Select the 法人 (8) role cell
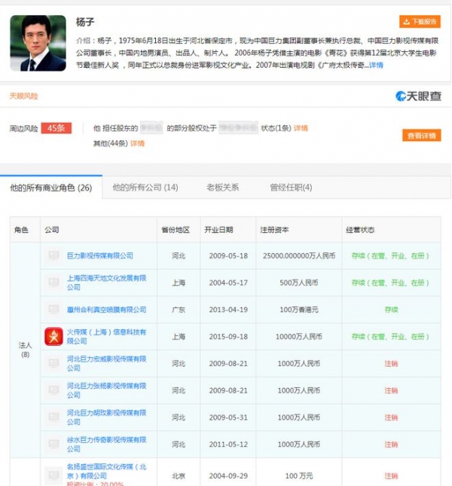 (25, 350)
